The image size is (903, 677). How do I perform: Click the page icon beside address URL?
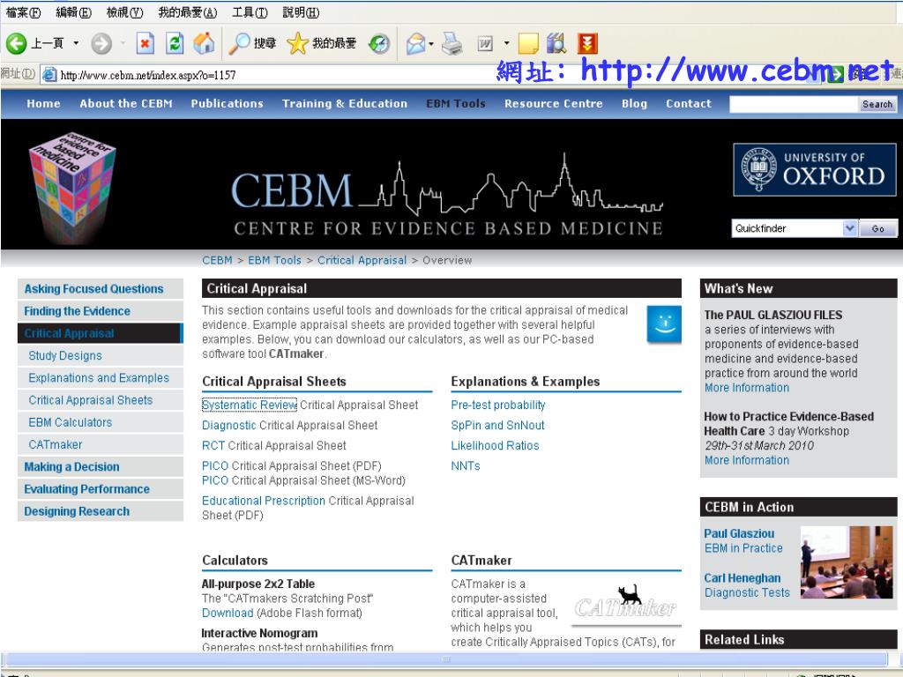[50, 74]
